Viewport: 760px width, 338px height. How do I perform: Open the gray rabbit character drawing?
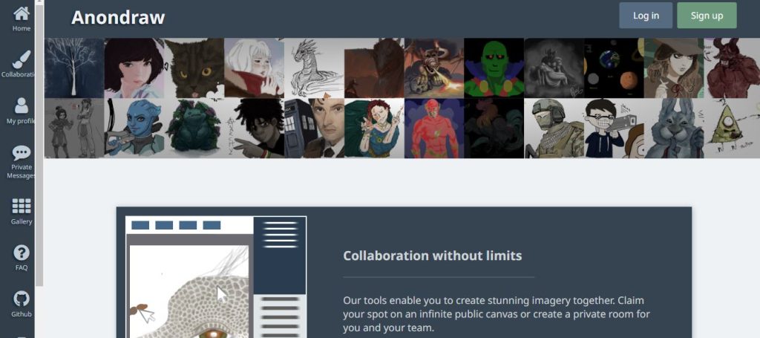pyautogui.click(x=674, y=128)
